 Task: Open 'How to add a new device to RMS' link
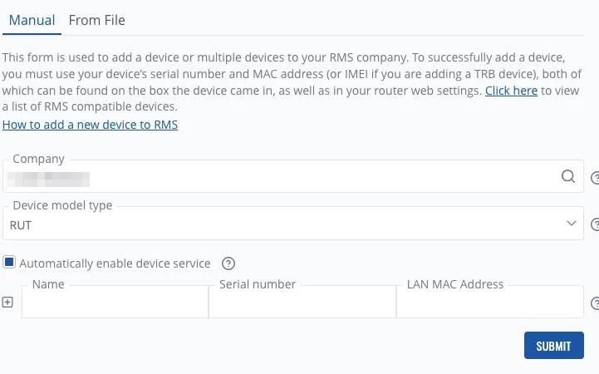(90, 125)
